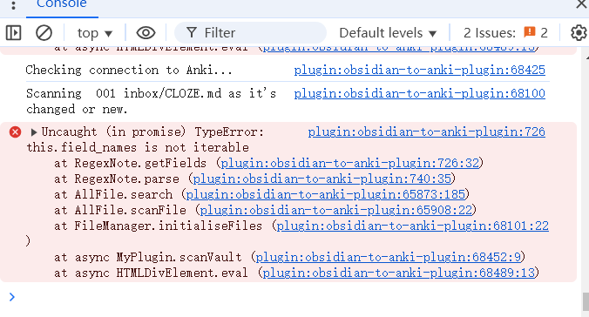The width and height of the screenshot is (589, 317).
Task: Open the Default levels dropdown
Action: (388, 33)
